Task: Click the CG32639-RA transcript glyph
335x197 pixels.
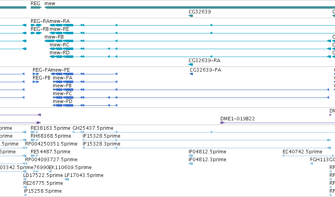Action: tap(191, 64)
